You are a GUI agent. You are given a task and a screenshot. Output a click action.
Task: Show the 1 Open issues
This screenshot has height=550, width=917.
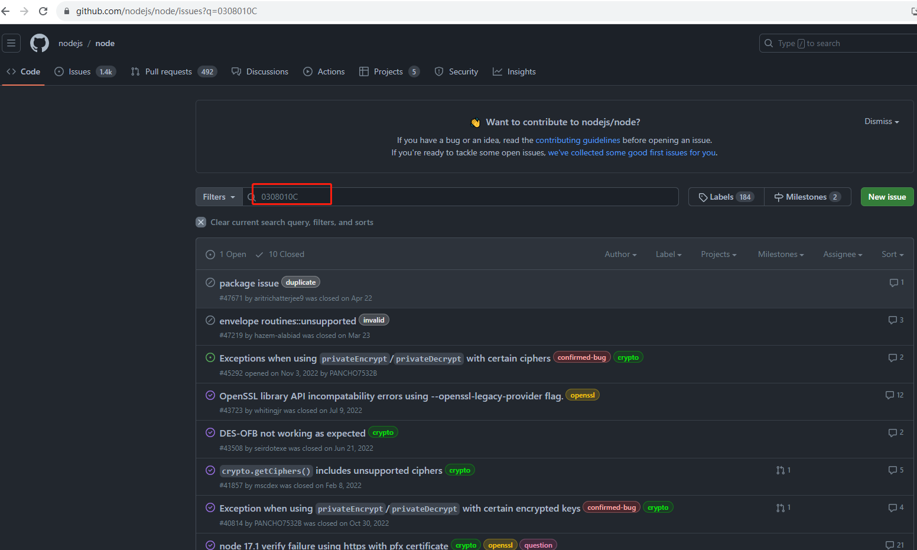pyautogui.click(x=226, y=254)
